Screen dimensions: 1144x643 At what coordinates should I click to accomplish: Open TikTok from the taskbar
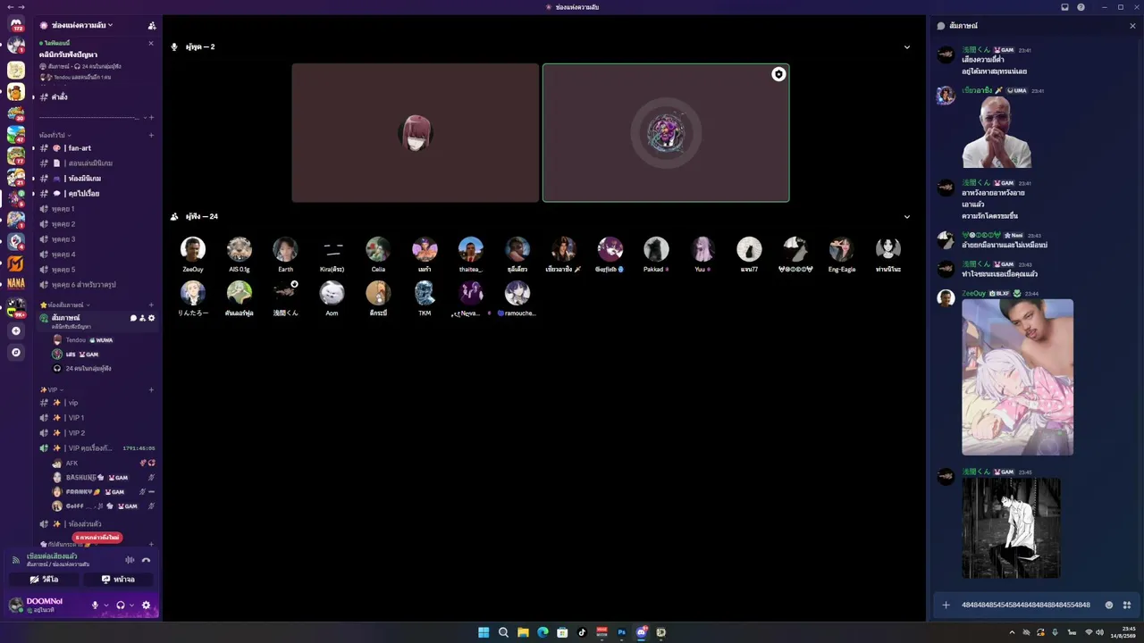coord(582,632)
